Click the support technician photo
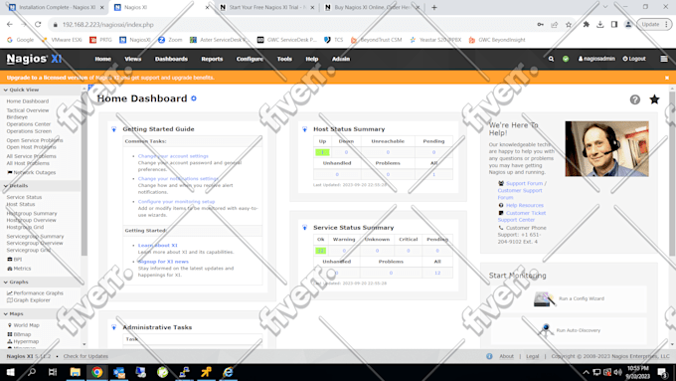This screenshot has width=676, height=381. coord(606,149)
